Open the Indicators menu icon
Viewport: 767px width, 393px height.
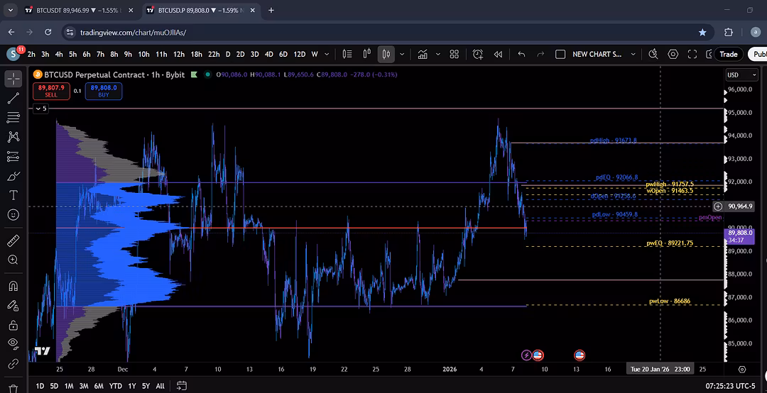tap(423, 54)
